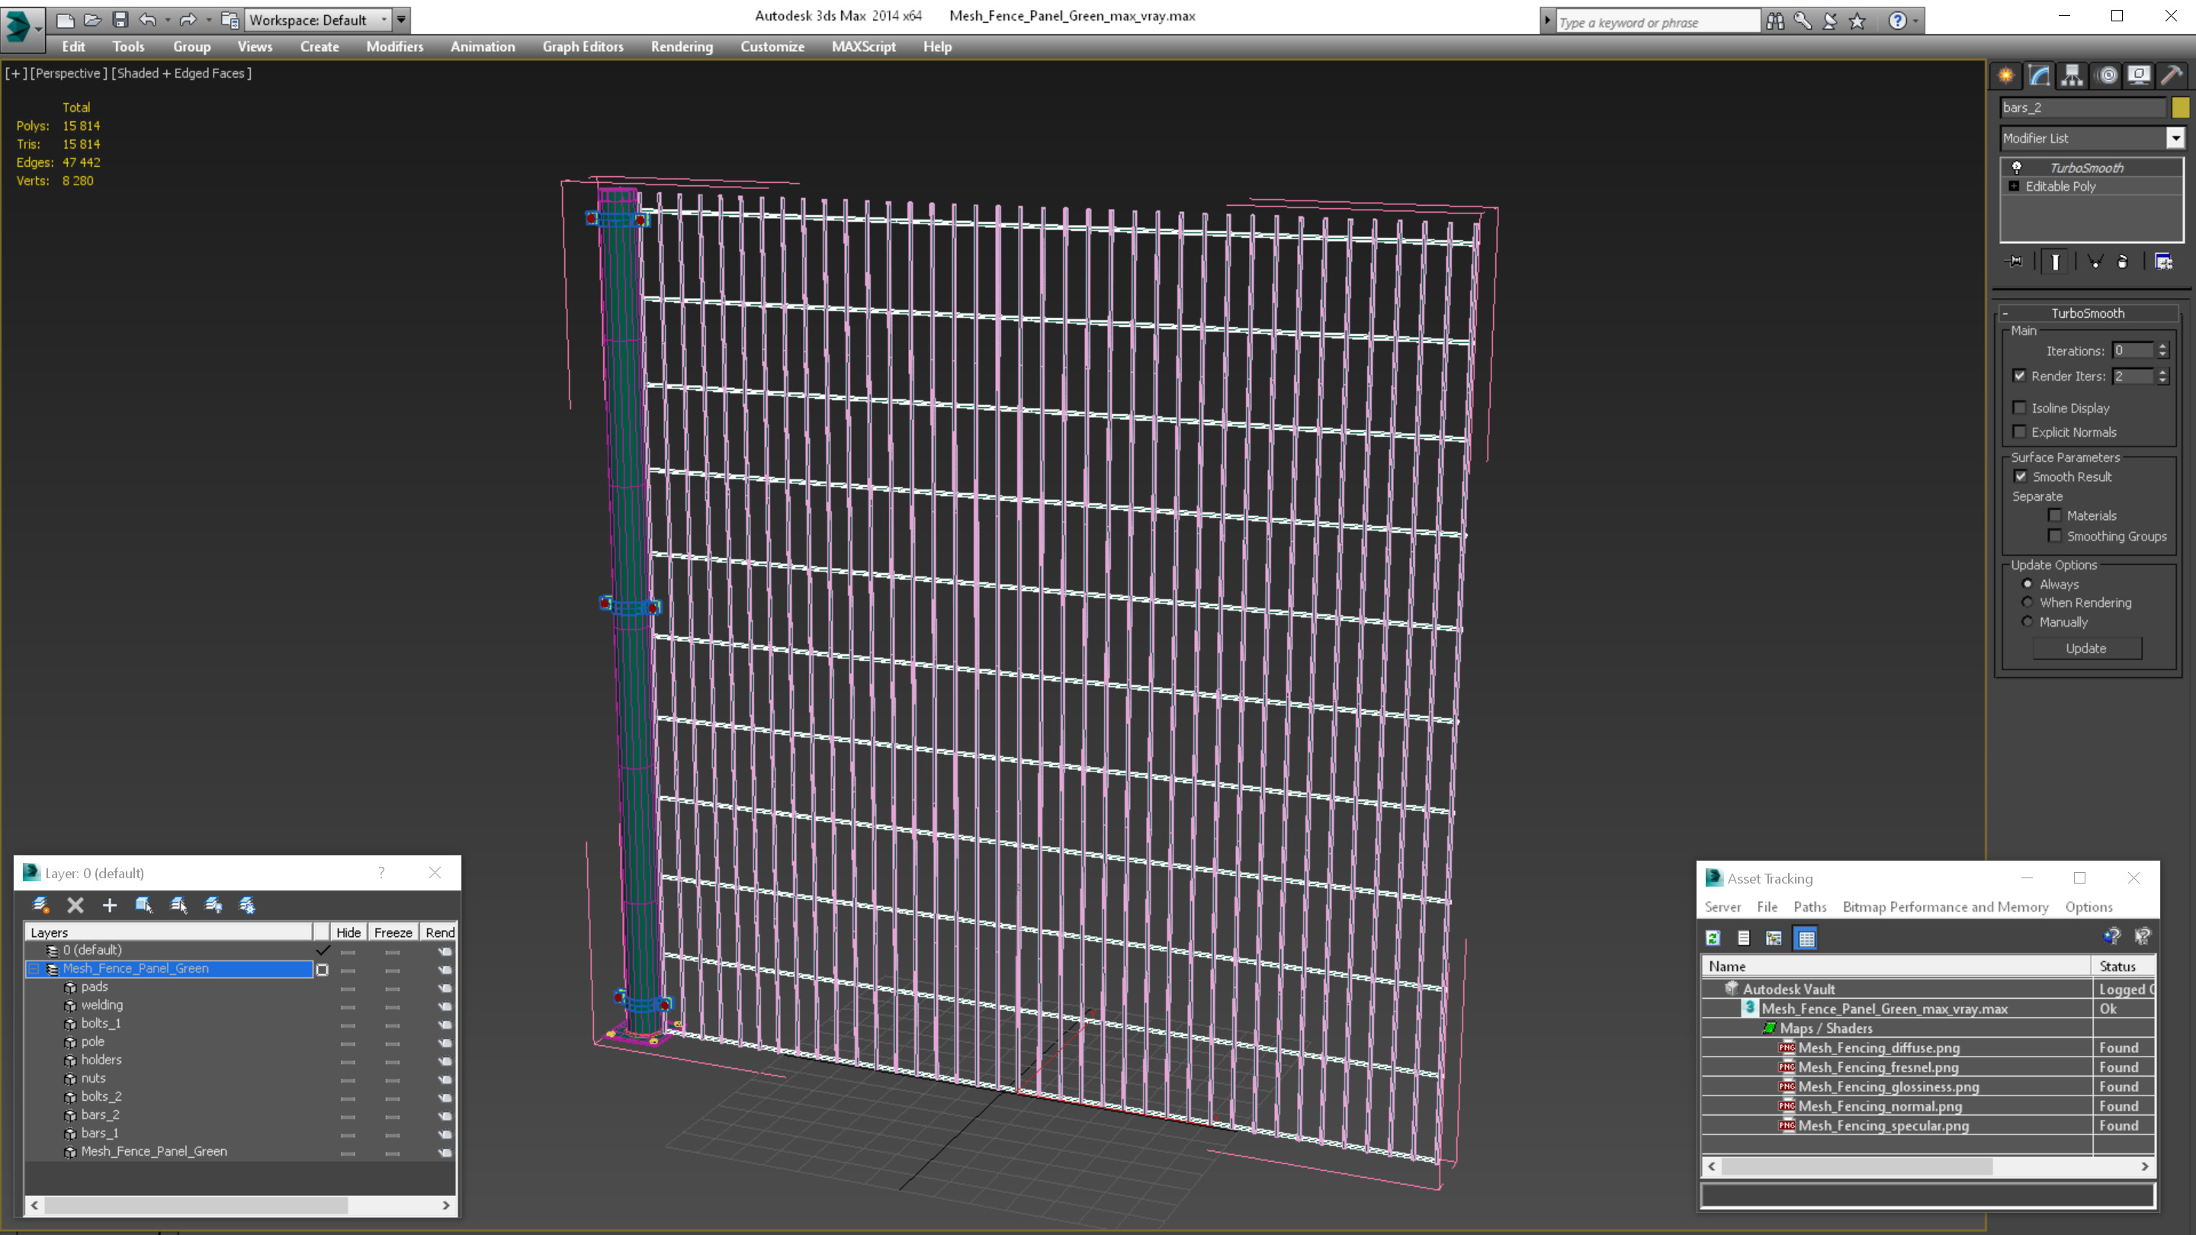Open the Rendering menu

(x=681, y=47)
